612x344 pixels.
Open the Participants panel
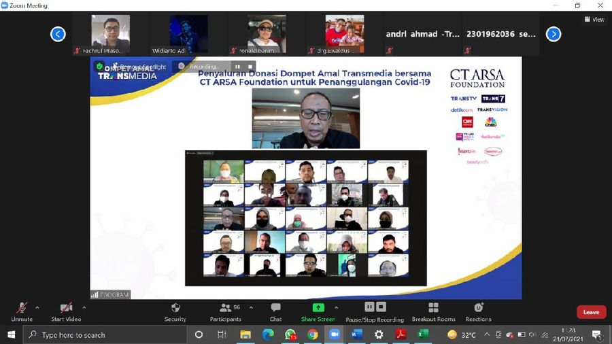tap(226, 312)
